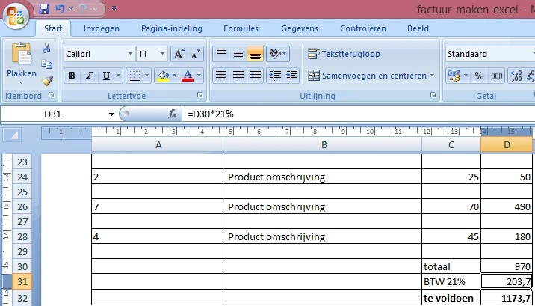Open the fill color dropdown arrow

pyautogui.click(x=175, y=76)
